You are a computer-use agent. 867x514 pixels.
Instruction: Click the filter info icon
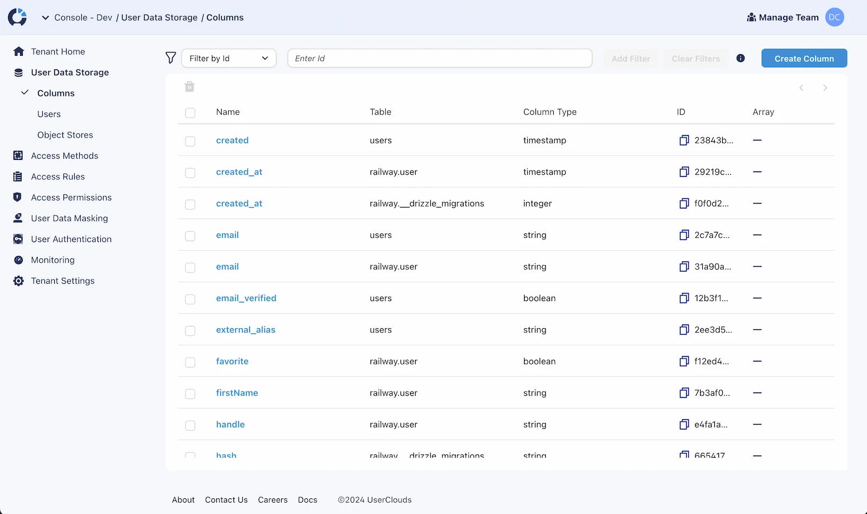pyautogui.click(x=741, y=58)
